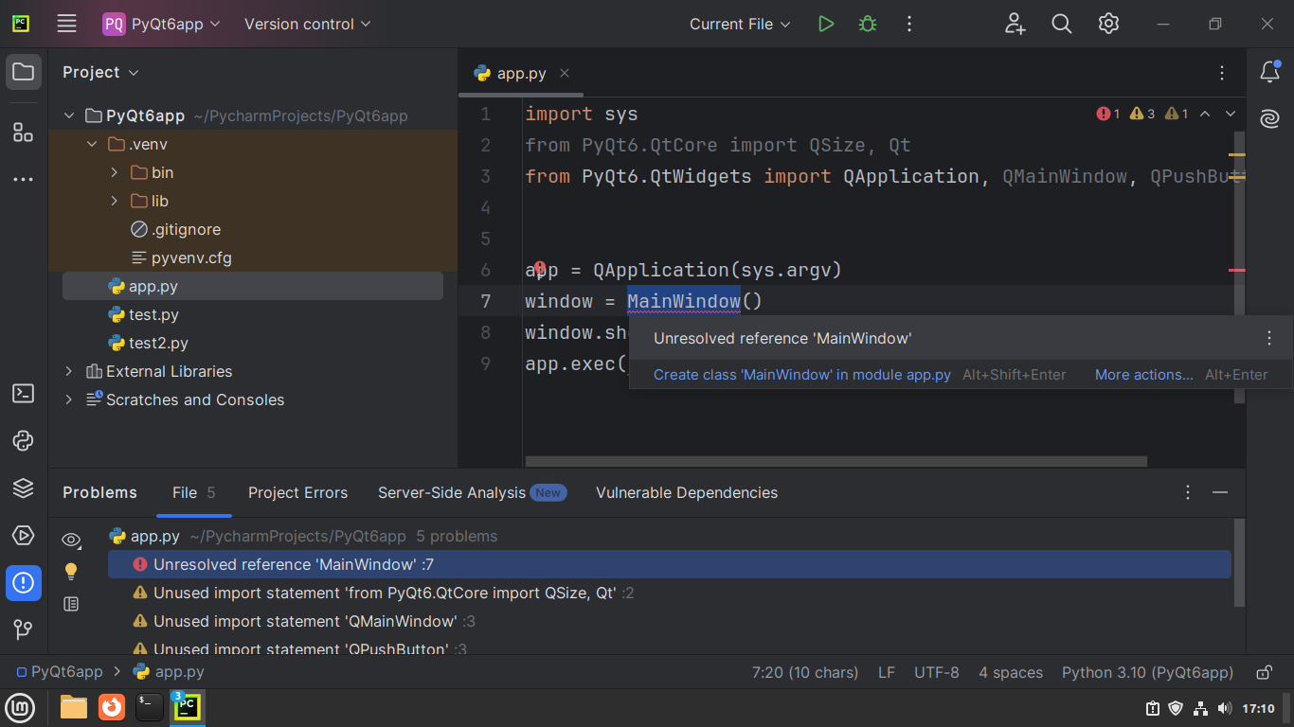Select Unused import 'QMainWindow' problem

670,621
